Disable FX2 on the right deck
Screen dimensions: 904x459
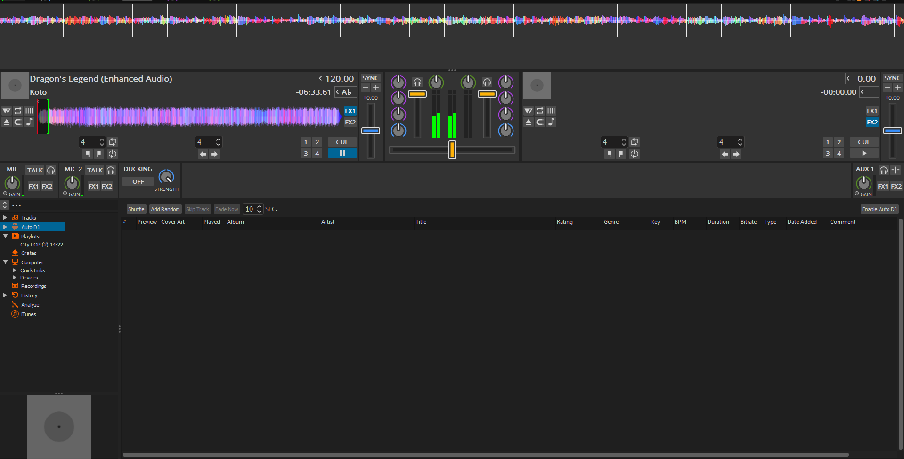(872, 122)
